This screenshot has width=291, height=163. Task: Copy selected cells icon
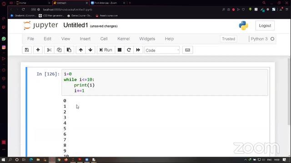(x=59, y=50)
